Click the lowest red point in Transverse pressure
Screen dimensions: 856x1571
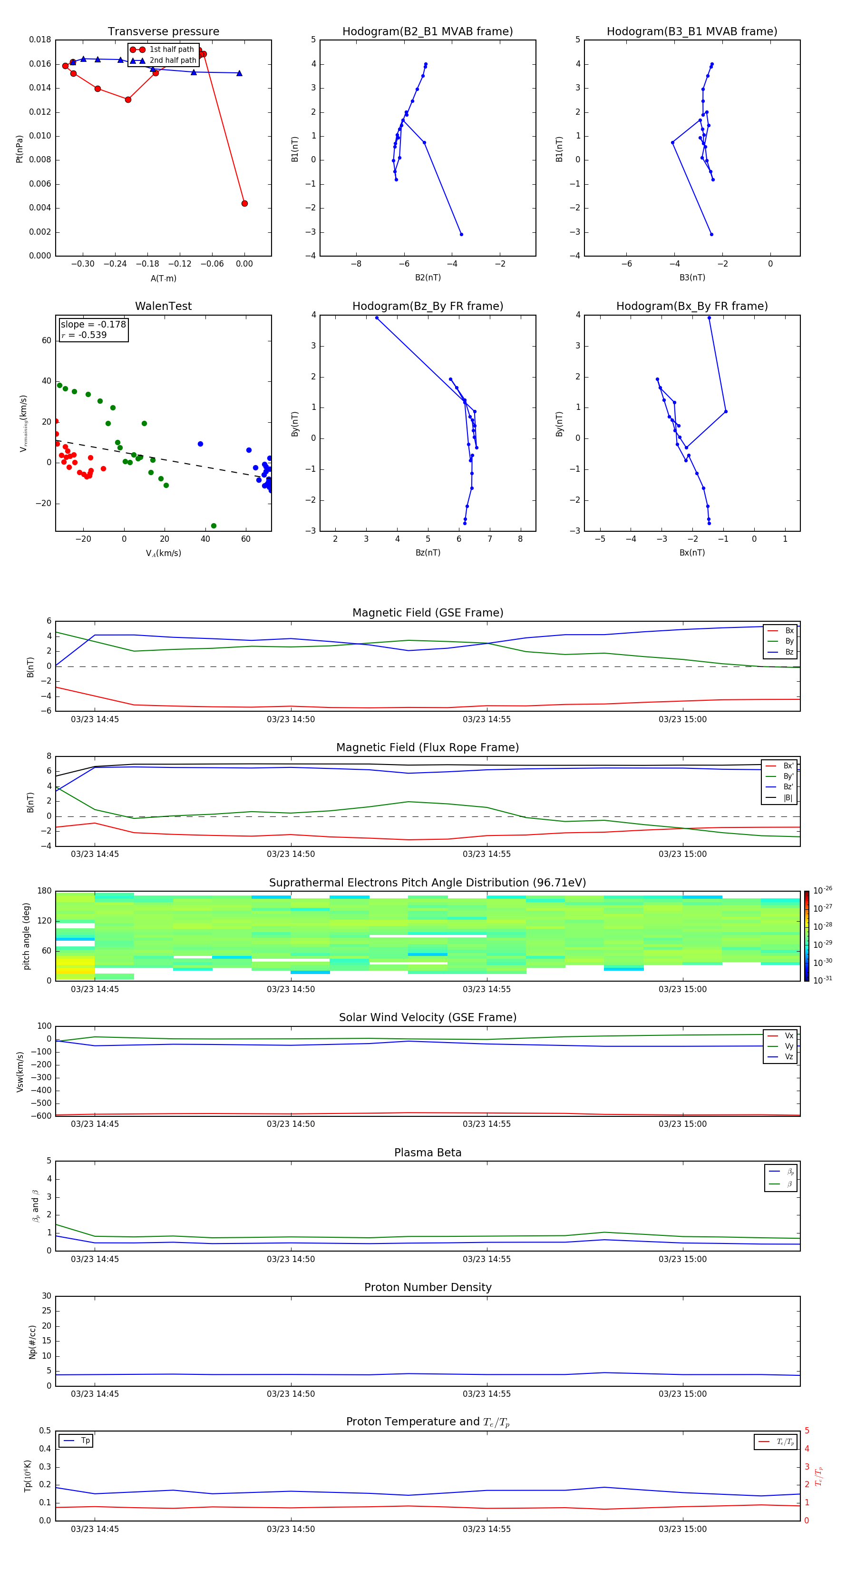(244, 204)
